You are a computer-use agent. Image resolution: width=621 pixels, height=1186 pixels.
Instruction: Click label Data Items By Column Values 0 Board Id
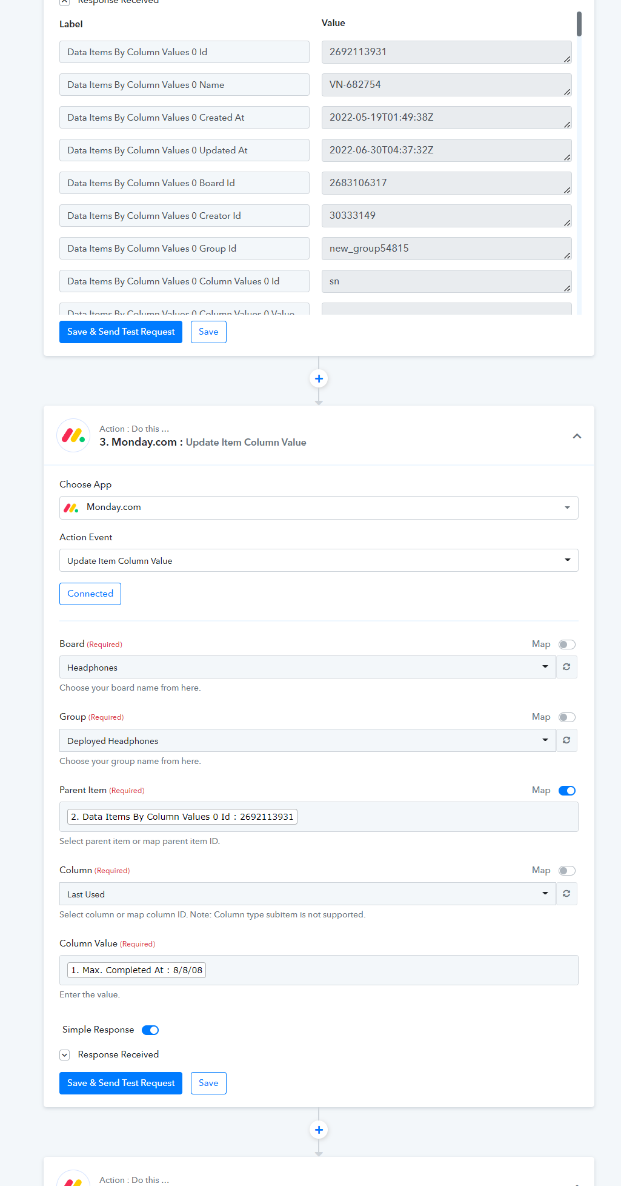(x=184, y=183)
